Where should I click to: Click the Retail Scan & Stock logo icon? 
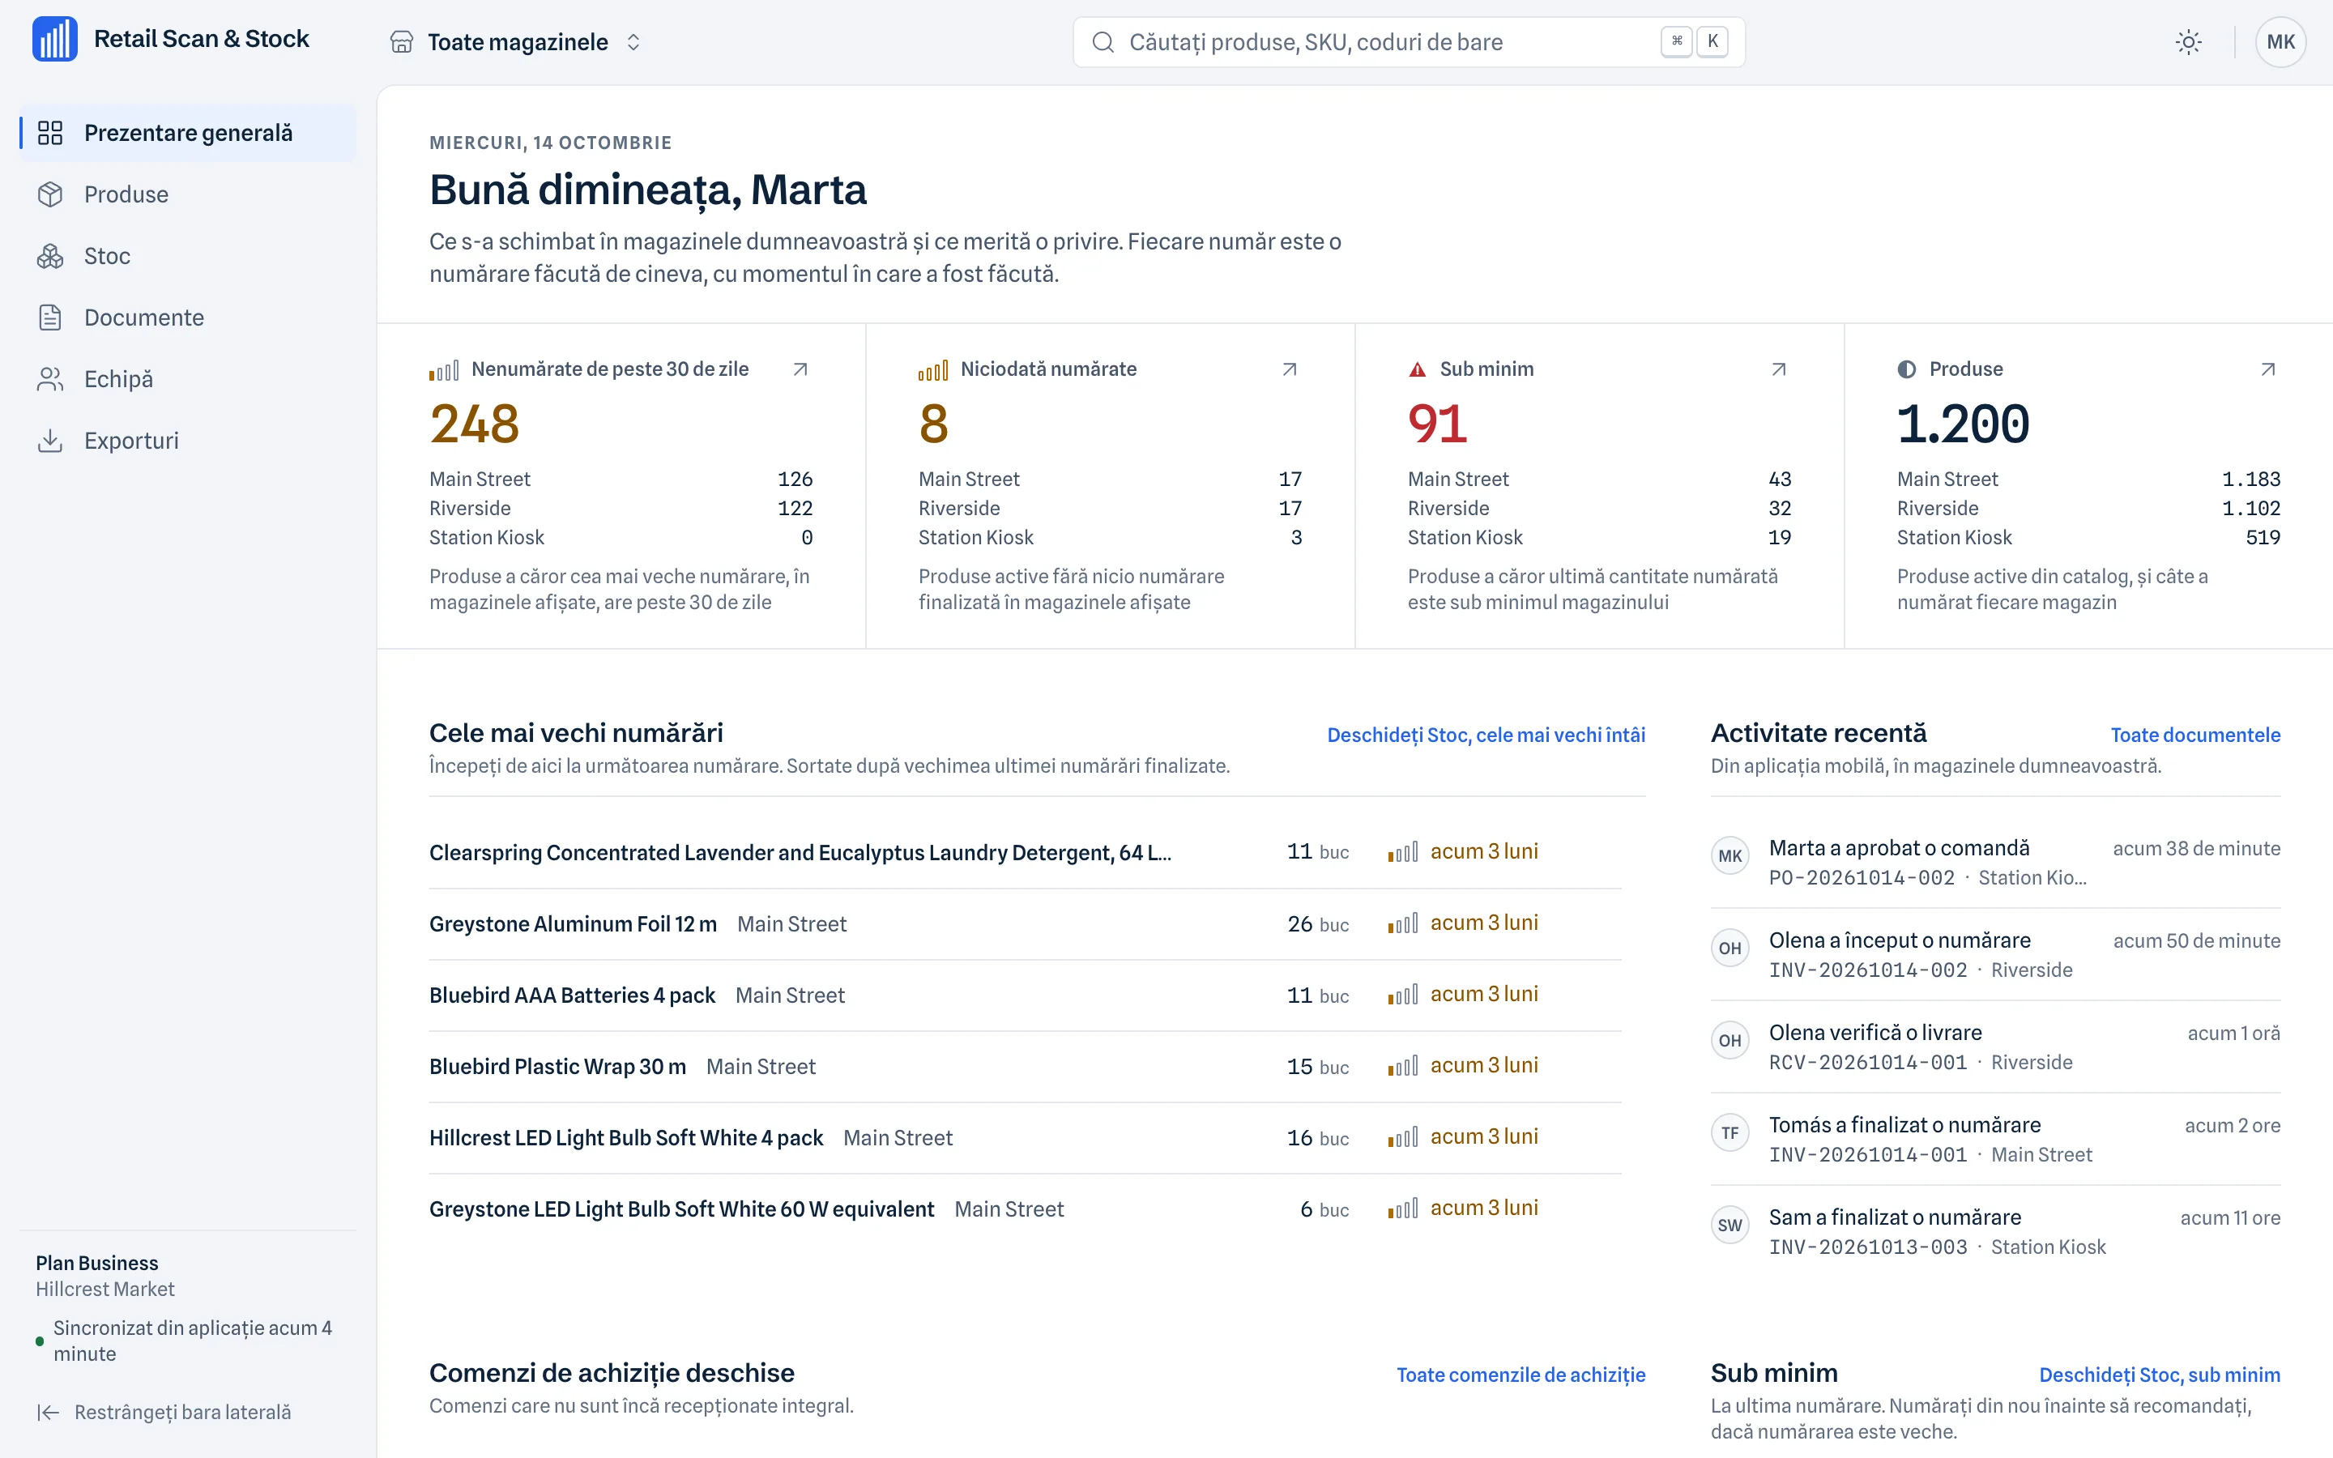[x=54, y=40]
